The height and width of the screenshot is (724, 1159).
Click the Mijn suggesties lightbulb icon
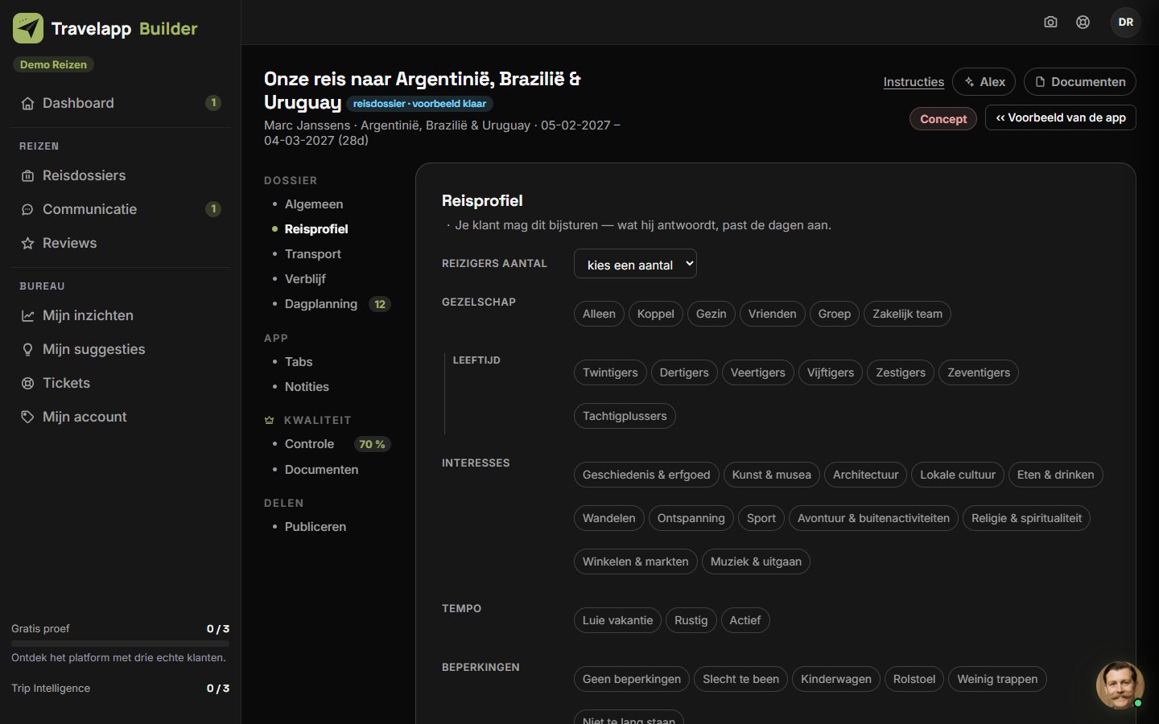point(27,349)
